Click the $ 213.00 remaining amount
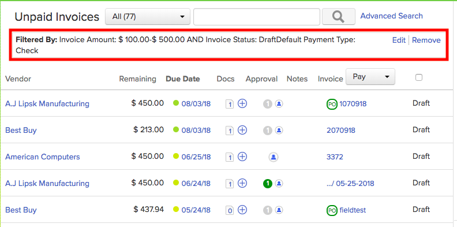This screenshot has height=227, width=457. tap(149, 129)
